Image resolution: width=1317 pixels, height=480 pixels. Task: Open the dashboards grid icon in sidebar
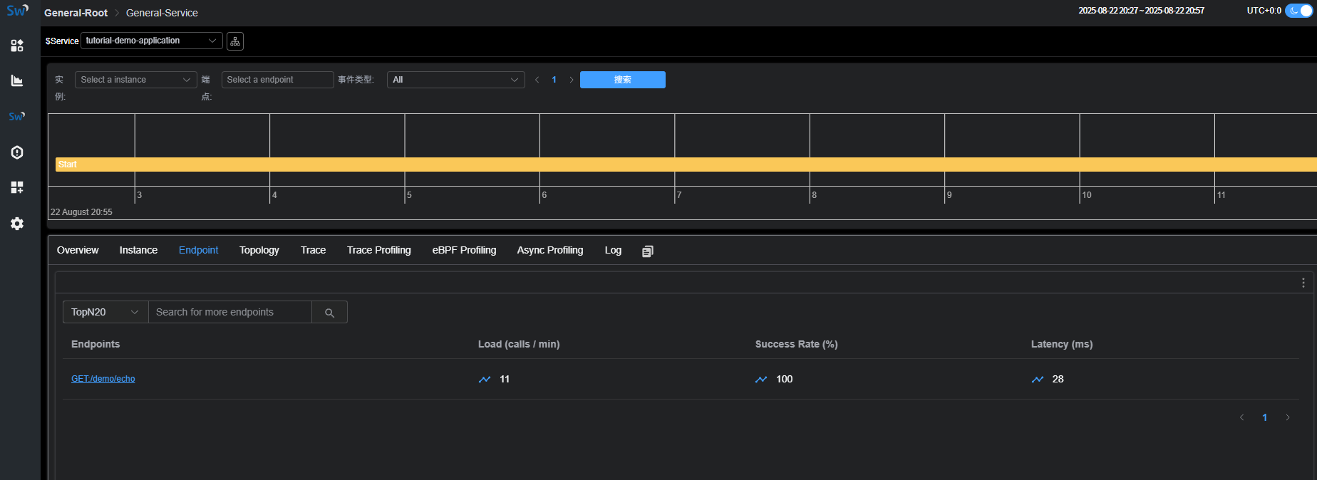pyautogui.click(x=17, y=46)
